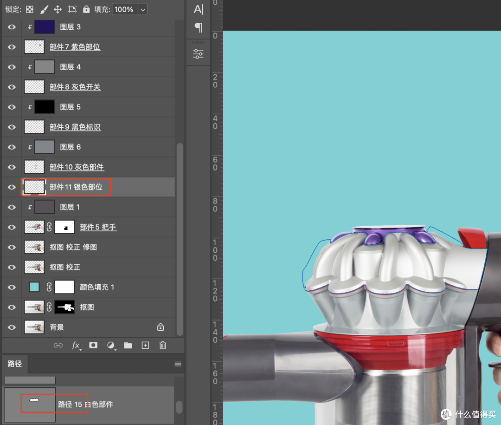Hide the 图层 3 layer eye
This screenshot has height=425, width=501.
click(x=12, y=27)
